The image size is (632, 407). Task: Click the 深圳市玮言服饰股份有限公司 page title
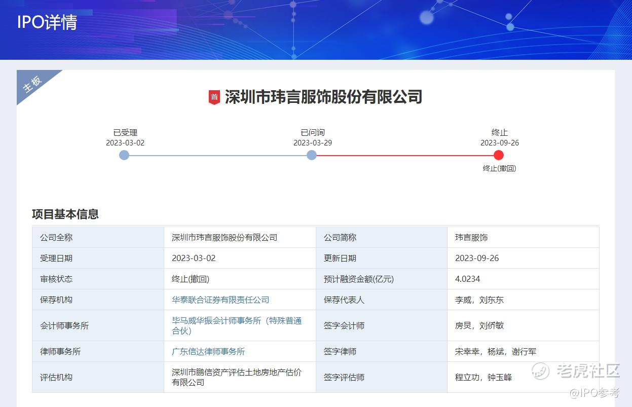coord(323,97)
